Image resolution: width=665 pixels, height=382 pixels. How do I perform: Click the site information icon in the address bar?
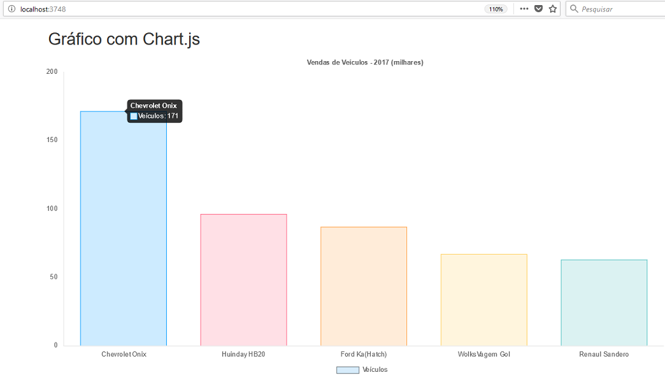click(12, 9)
